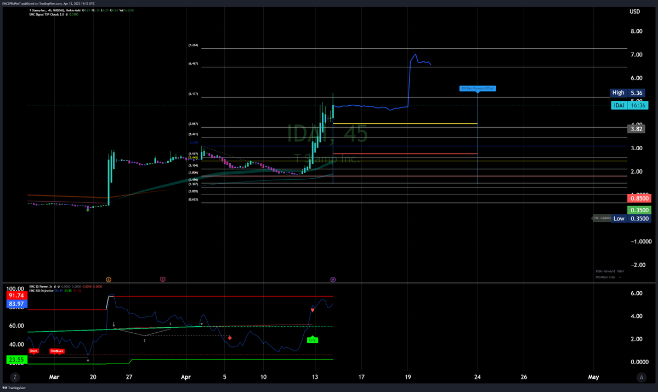Toggle the red Short signal flag in the indicator pane
This screenshot has width=658, height=392.
pos(33,351)
